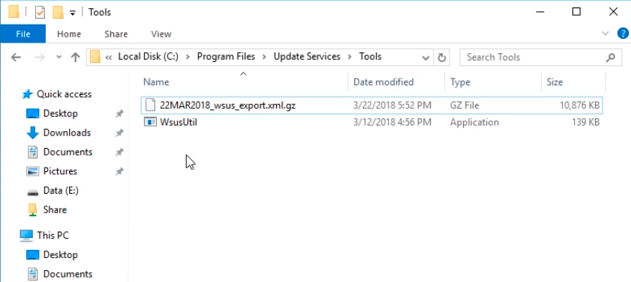Click the 3/12/2018 4:56 PM date cell
Image resolution: width=631 pixels, height=282 pixels.
(392, 122)
